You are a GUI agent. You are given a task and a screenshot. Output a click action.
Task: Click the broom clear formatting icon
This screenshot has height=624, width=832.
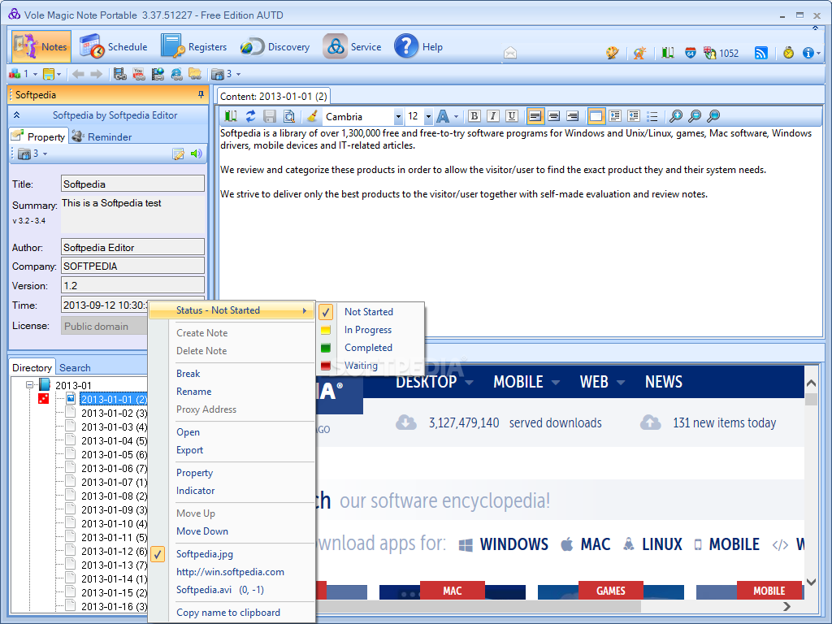313,116
